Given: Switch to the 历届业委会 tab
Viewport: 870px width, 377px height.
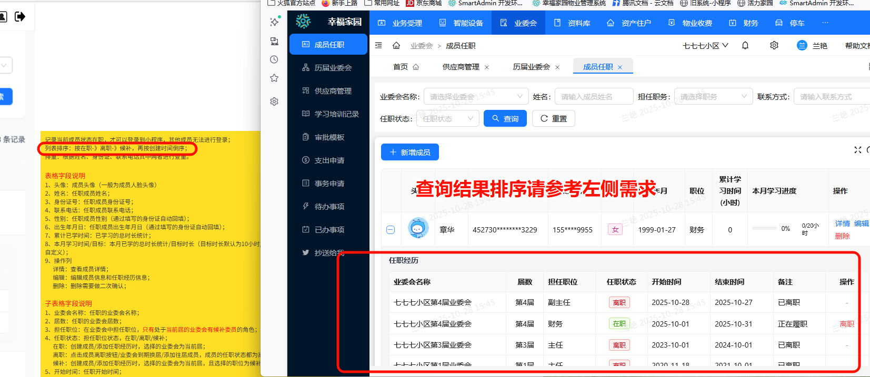Looking at the screenshot, I should [531, 67].
